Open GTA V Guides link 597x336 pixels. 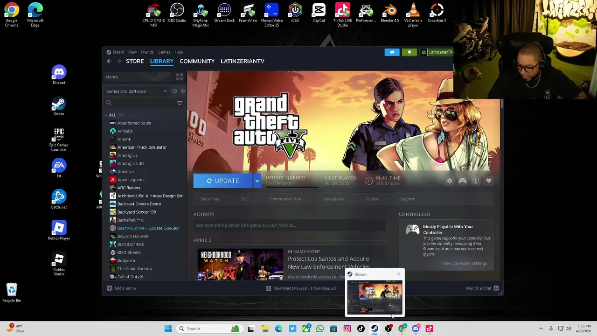click(372, 199)
